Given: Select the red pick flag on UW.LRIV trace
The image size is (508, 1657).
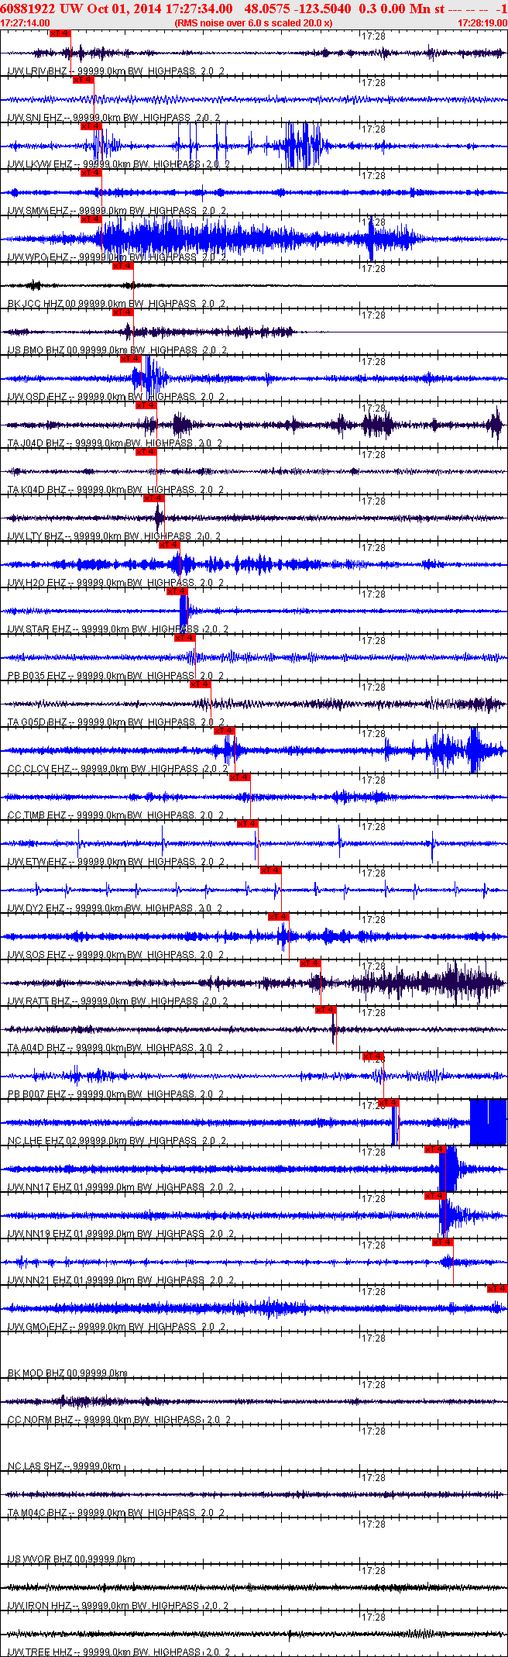Looking at the screenshot, I should pos(60,33).
